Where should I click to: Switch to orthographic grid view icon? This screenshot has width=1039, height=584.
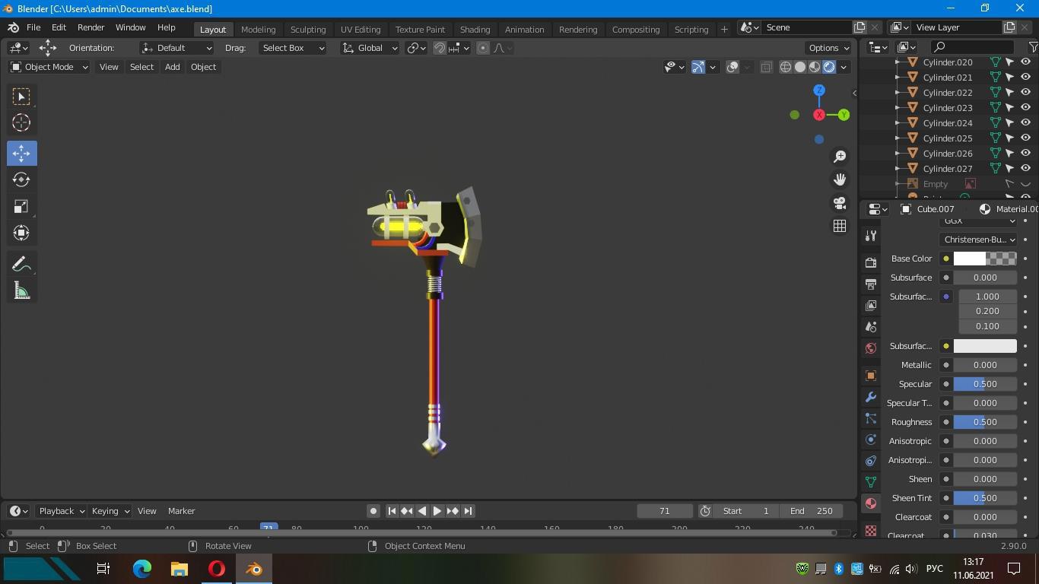(840, 226)
